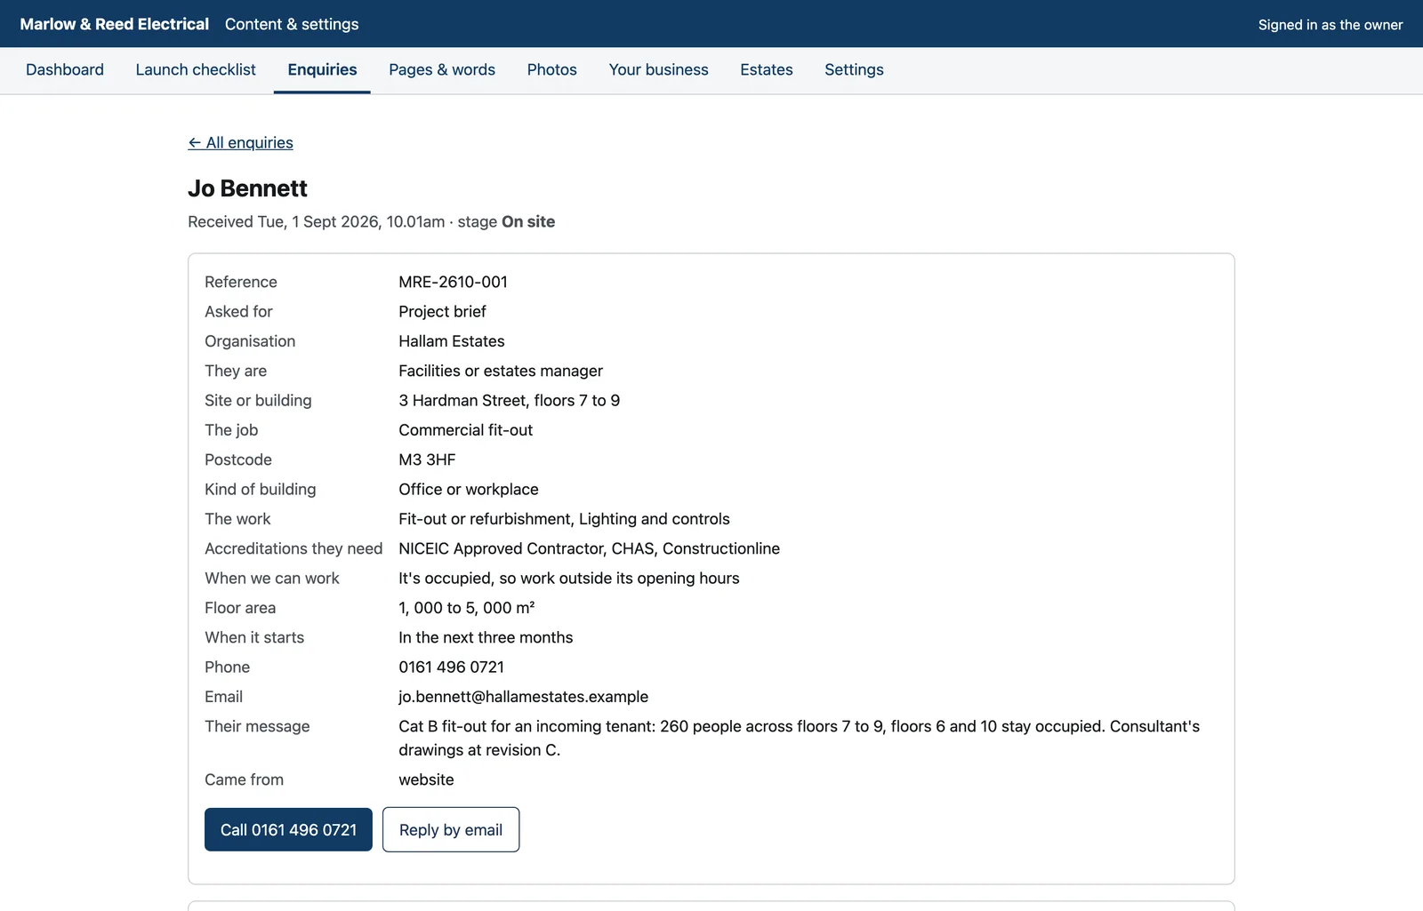Open Your business tab
The height and width of the screenshot is (911, 1423).
(x=659, y=69)
